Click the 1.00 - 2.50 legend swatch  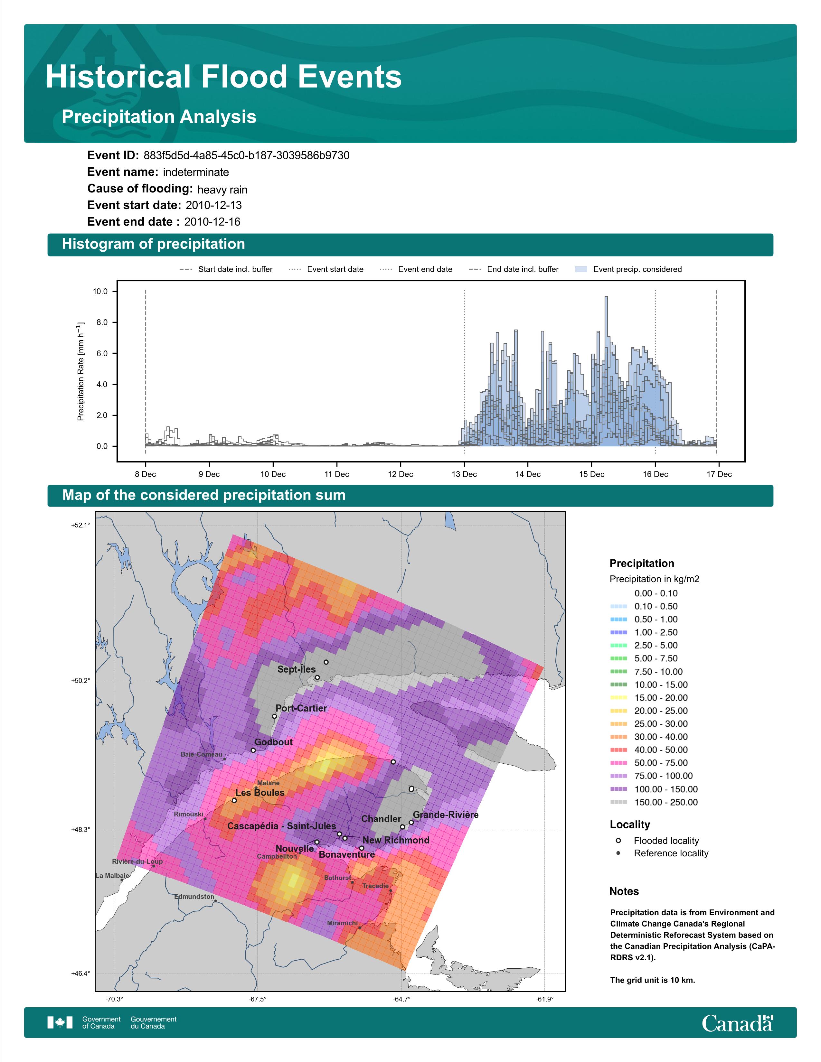618,632
